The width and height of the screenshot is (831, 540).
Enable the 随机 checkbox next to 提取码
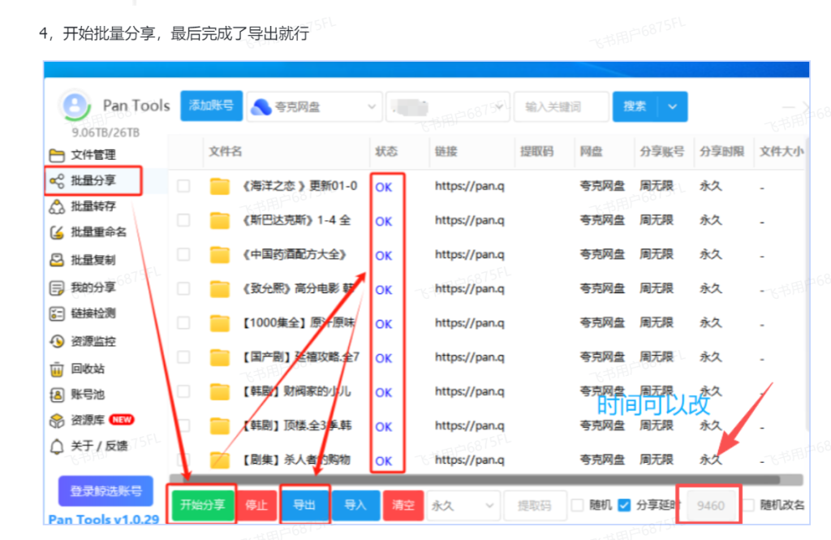coord(577,505)
